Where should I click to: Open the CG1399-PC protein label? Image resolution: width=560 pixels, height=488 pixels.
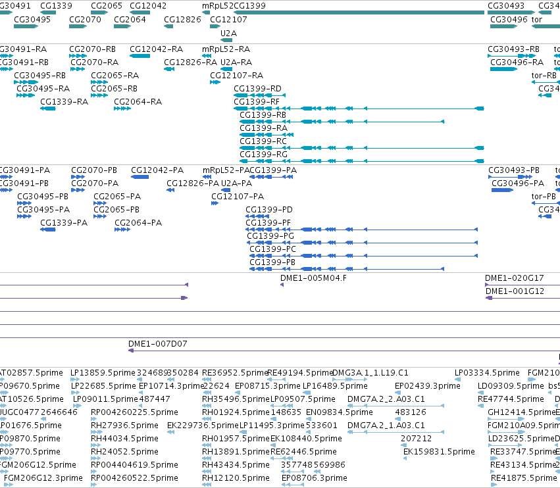(272, 249)
